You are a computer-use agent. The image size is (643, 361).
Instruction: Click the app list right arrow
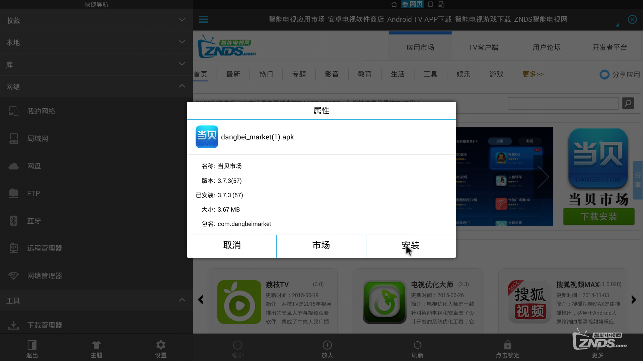click(633, 299)
